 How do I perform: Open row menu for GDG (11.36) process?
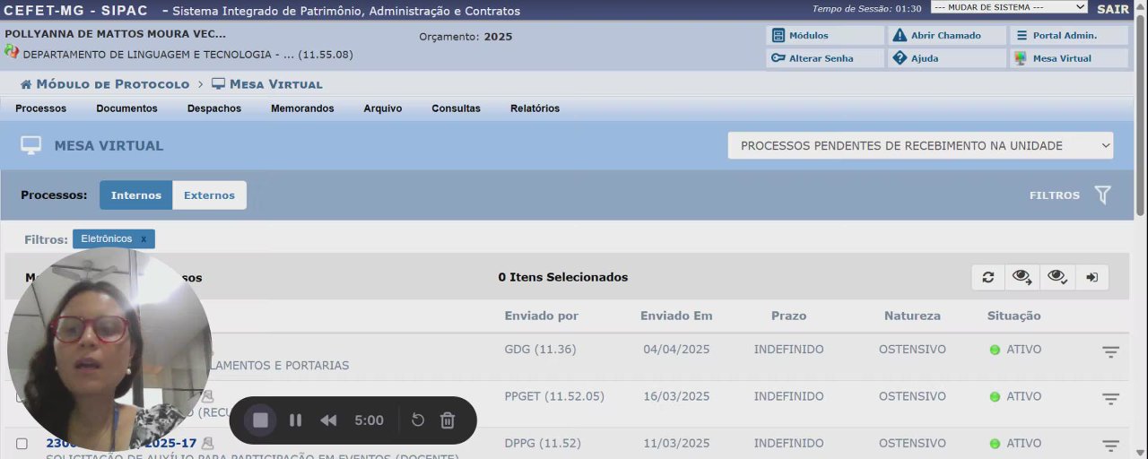pyautogui.click(x=1110, y=352)
